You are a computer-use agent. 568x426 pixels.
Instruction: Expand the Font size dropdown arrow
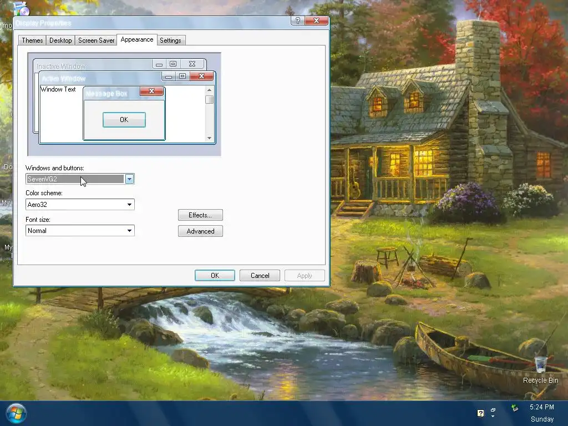(x=129, y=231)
